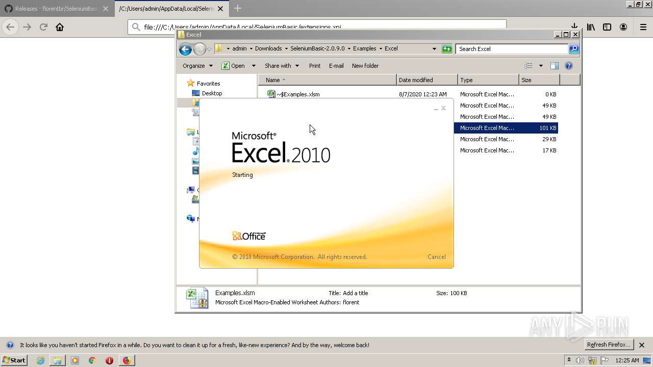653x367 pixels.
Task: Change the folder view layout icon
Action: pyautogui.click(x=529, y=66)
